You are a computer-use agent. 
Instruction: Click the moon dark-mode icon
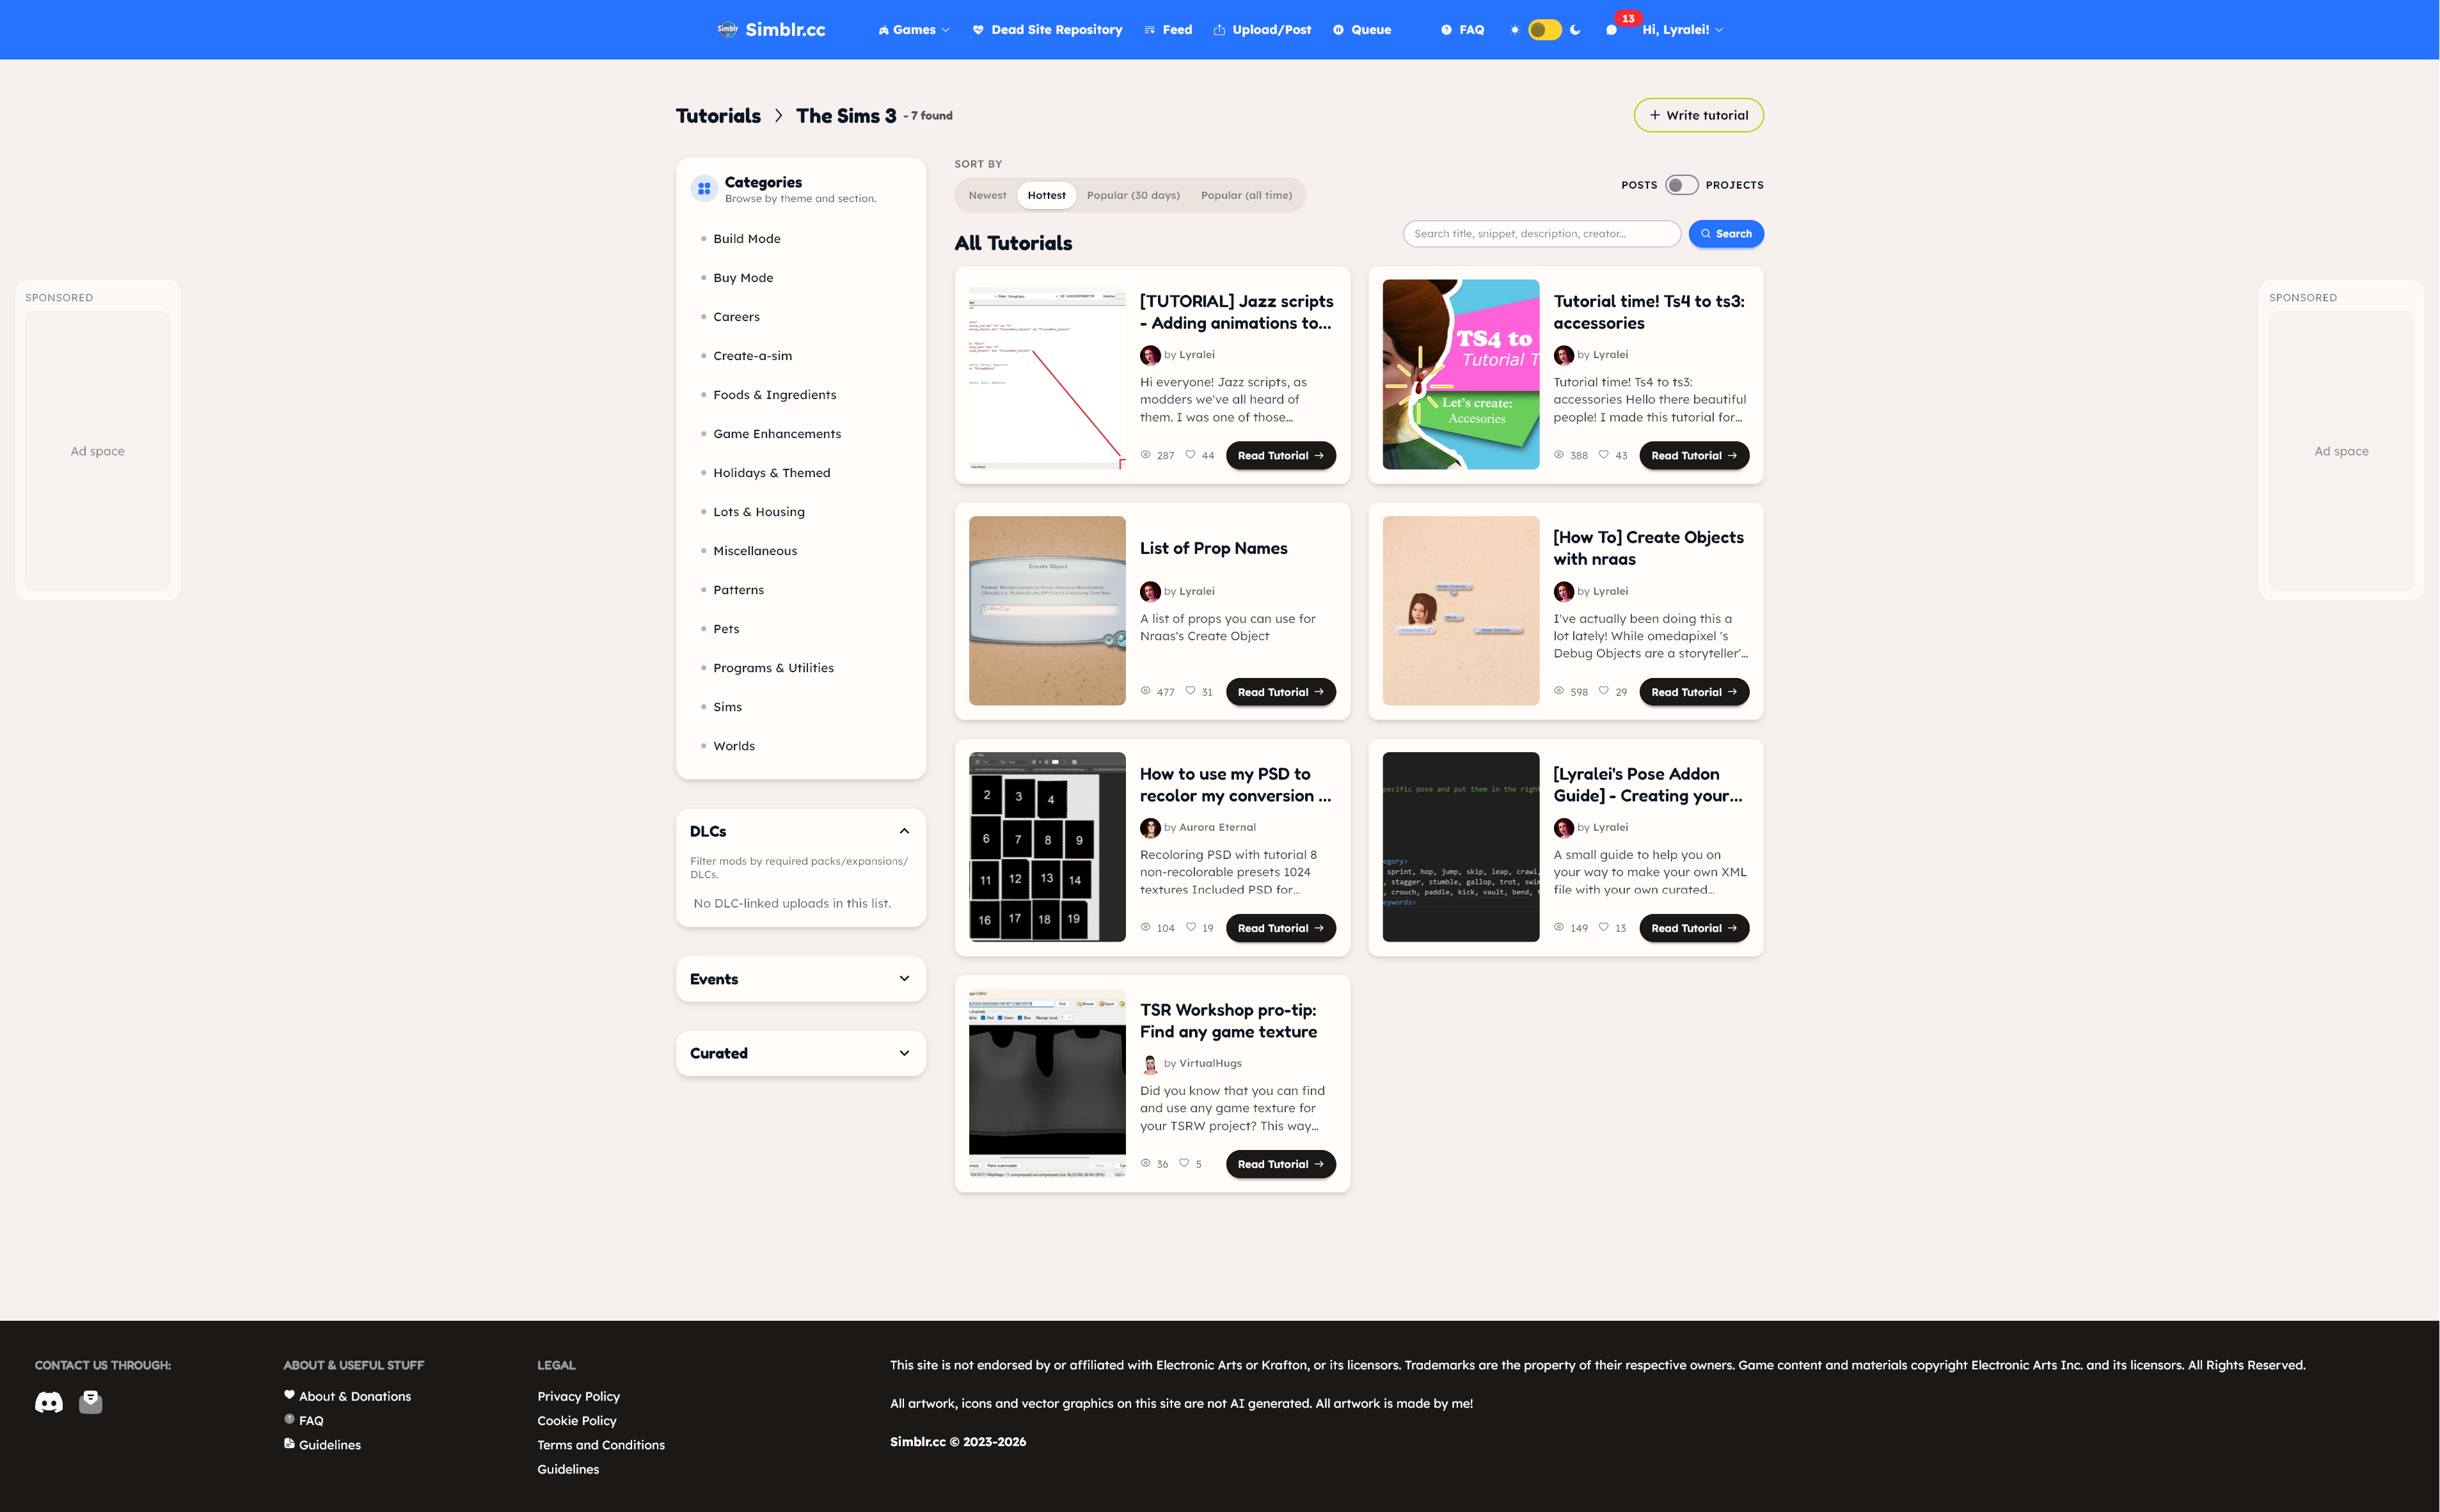[1575, 30]
